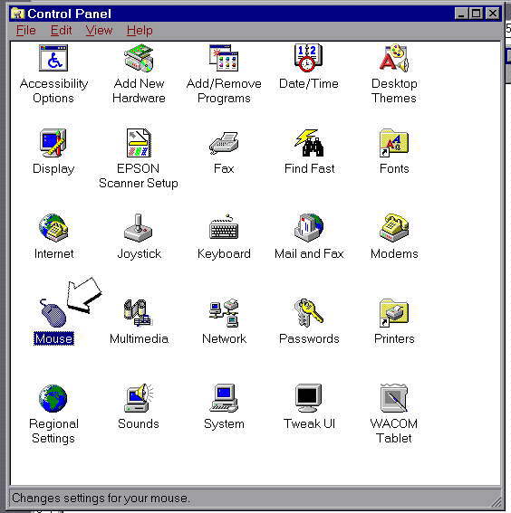Select the Accessibility Options icon
The height and width of the screenshot is (513, 511).
[53, 58]
